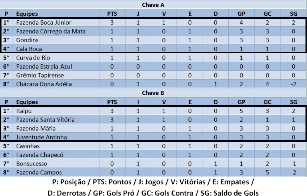The width and height of the screenshot is (307, 196).
Task: Select the Fazenda Campos team cell
Action: (39, 173)
